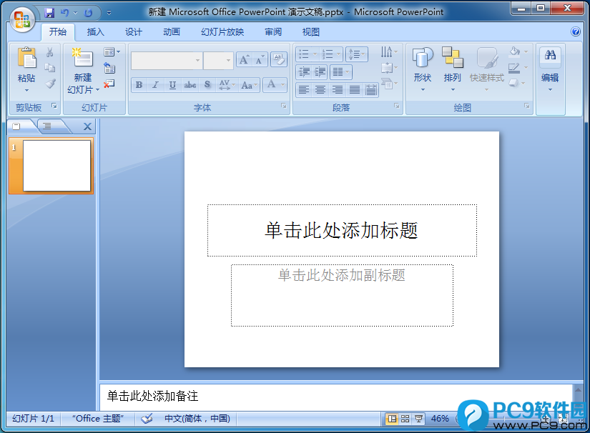Expand the 粘贴 dropdown arrow
The width and height of the screenshot is (590, 433).
[x=26, y=91]
